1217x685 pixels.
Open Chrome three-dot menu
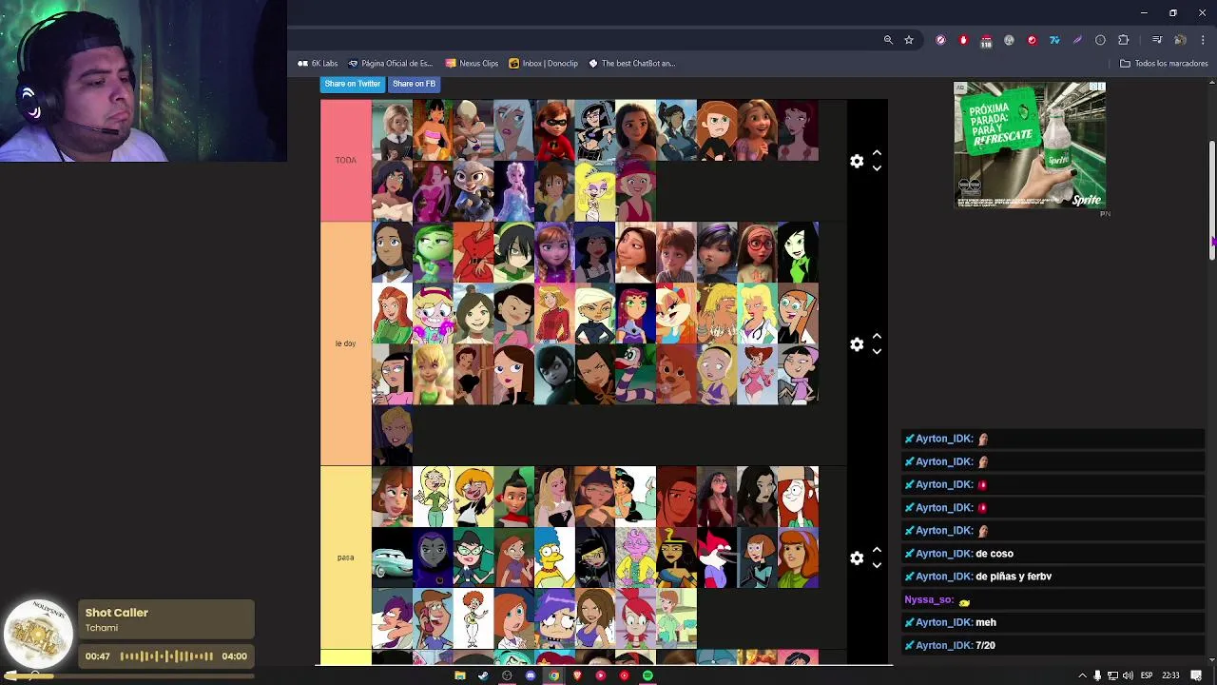point(1203,40)
